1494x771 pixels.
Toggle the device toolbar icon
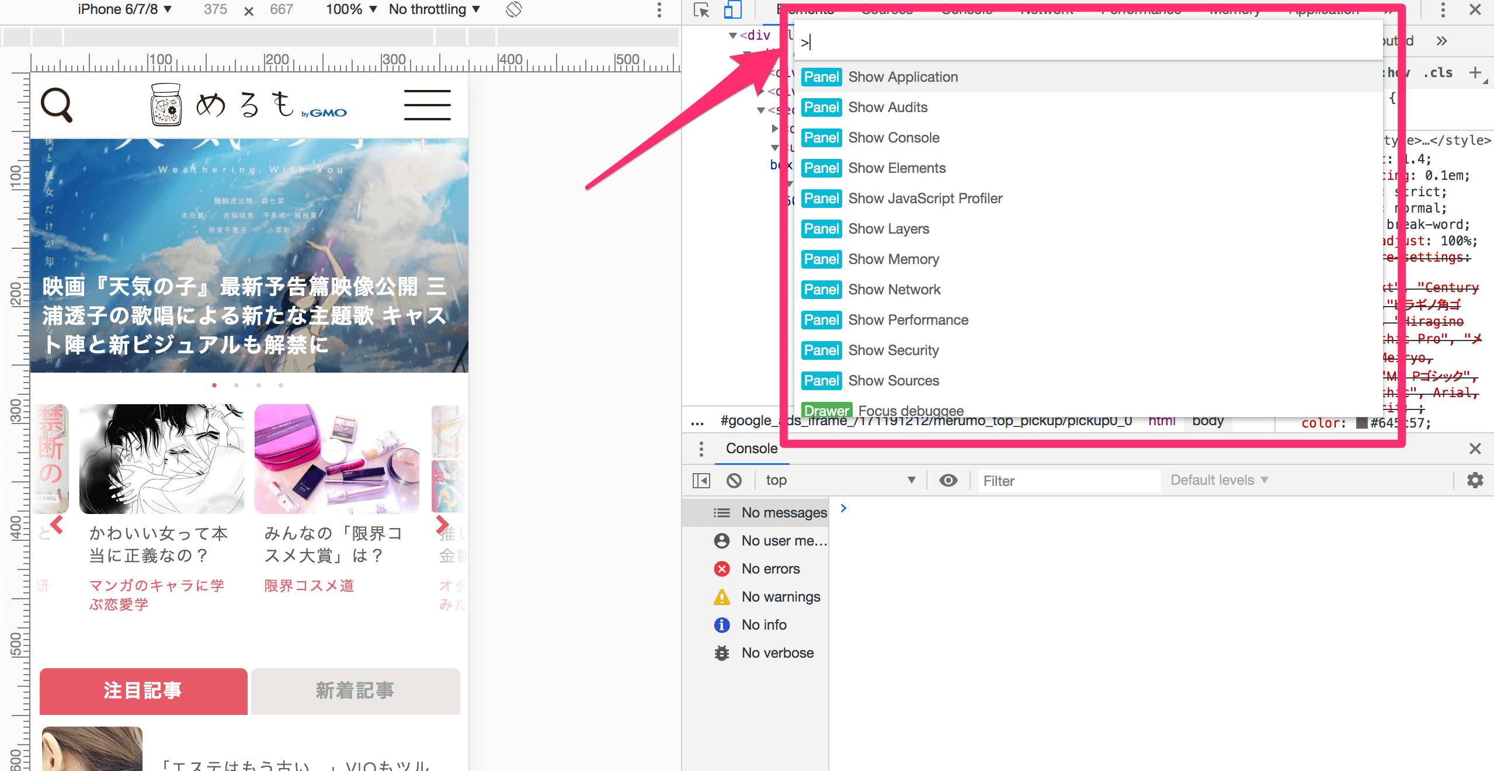point(732,10)
